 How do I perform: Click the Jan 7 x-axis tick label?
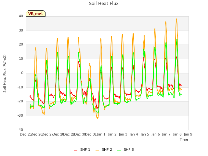(166, 134)
